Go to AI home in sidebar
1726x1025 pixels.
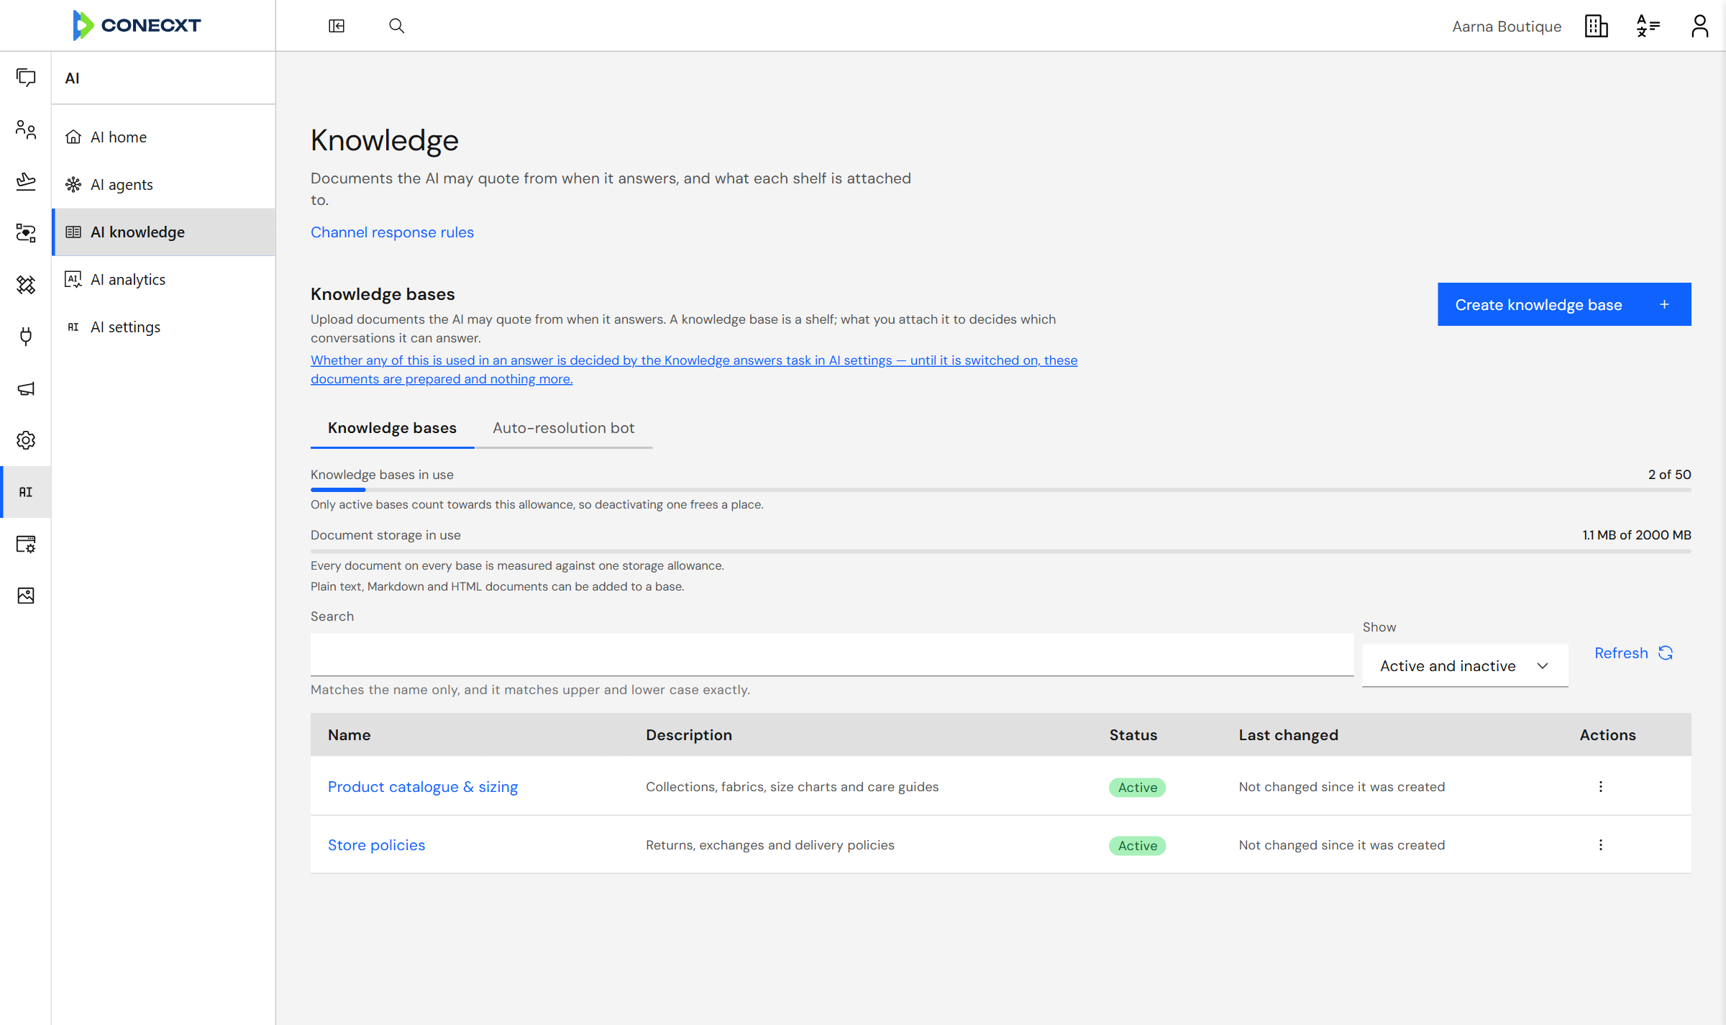point(164,137)
